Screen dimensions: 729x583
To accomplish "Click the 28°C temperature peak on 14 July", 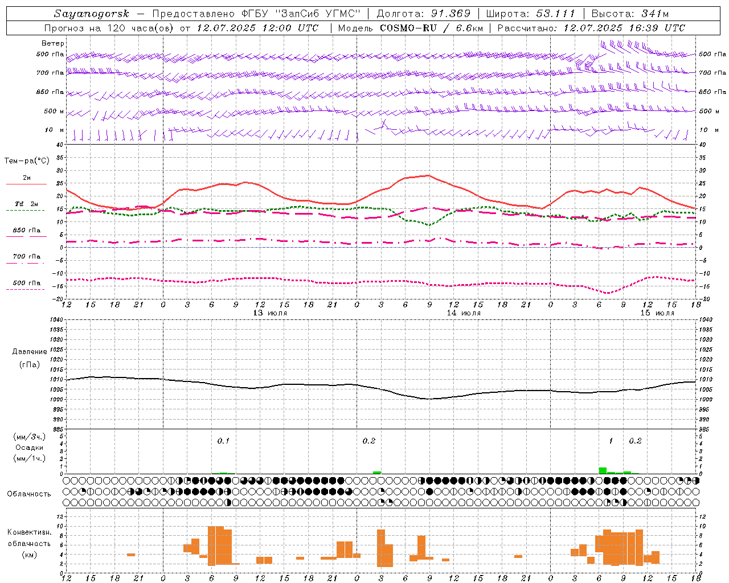I will (x=429, y=175).
